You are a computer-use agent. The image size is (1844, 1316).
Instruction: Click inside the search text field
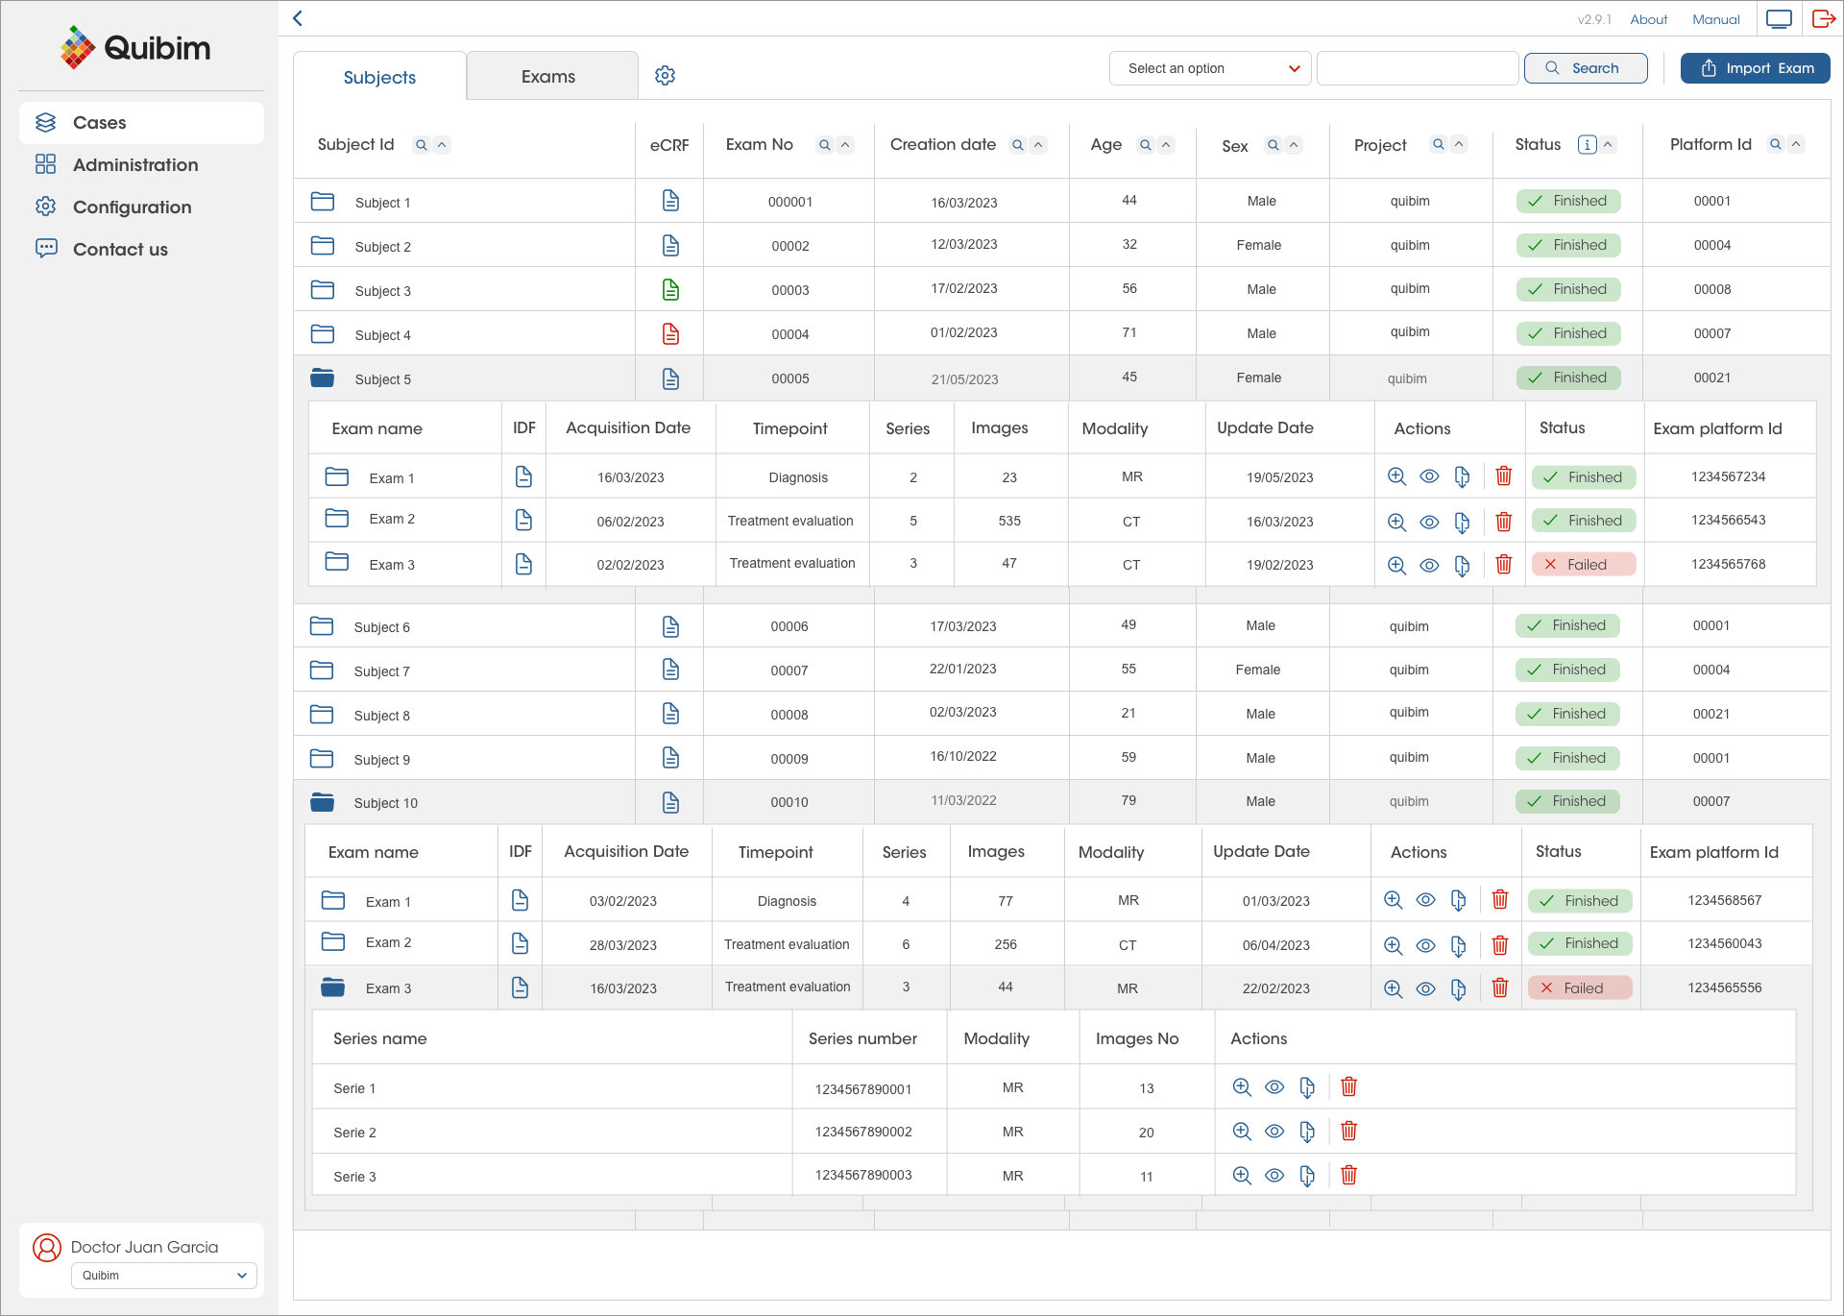[x=1417, y=68]
